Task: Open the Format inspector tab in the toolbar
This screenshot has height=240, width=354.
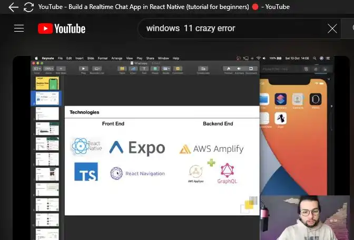Action: tap(229, 69)
